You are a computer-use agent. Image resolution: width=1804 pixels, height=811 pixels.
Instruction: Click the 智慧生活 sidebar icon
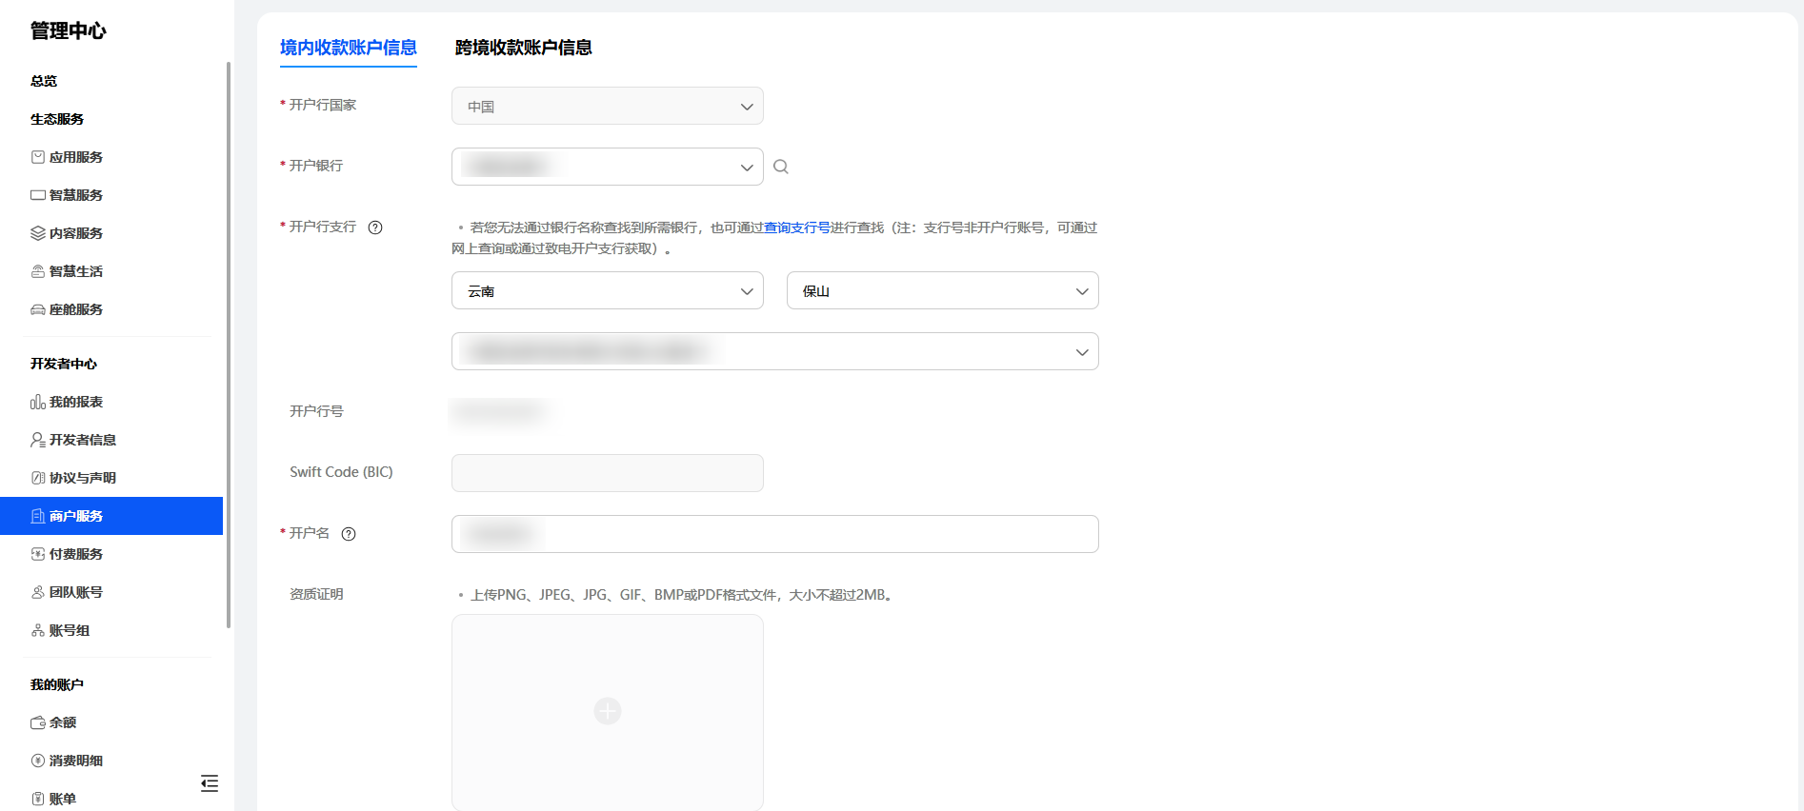click(38, 271)
